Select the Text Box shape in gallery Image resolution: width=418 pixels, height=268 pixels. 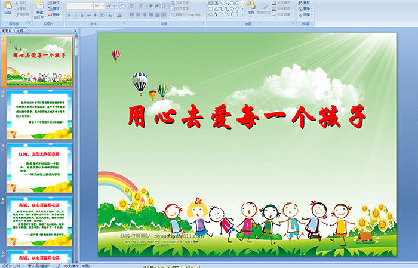[x=210, y=3]
